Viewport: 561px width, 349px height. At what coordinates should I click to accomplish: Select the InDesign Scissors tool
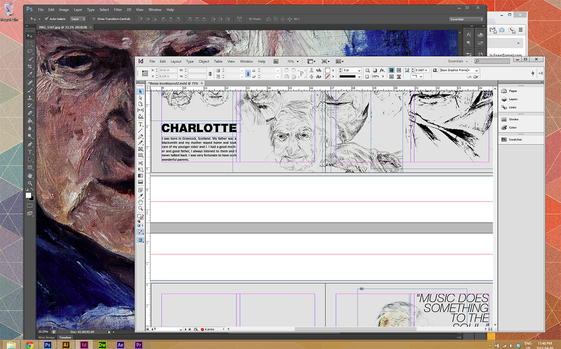pyautogui.click(x=141, y=163)
